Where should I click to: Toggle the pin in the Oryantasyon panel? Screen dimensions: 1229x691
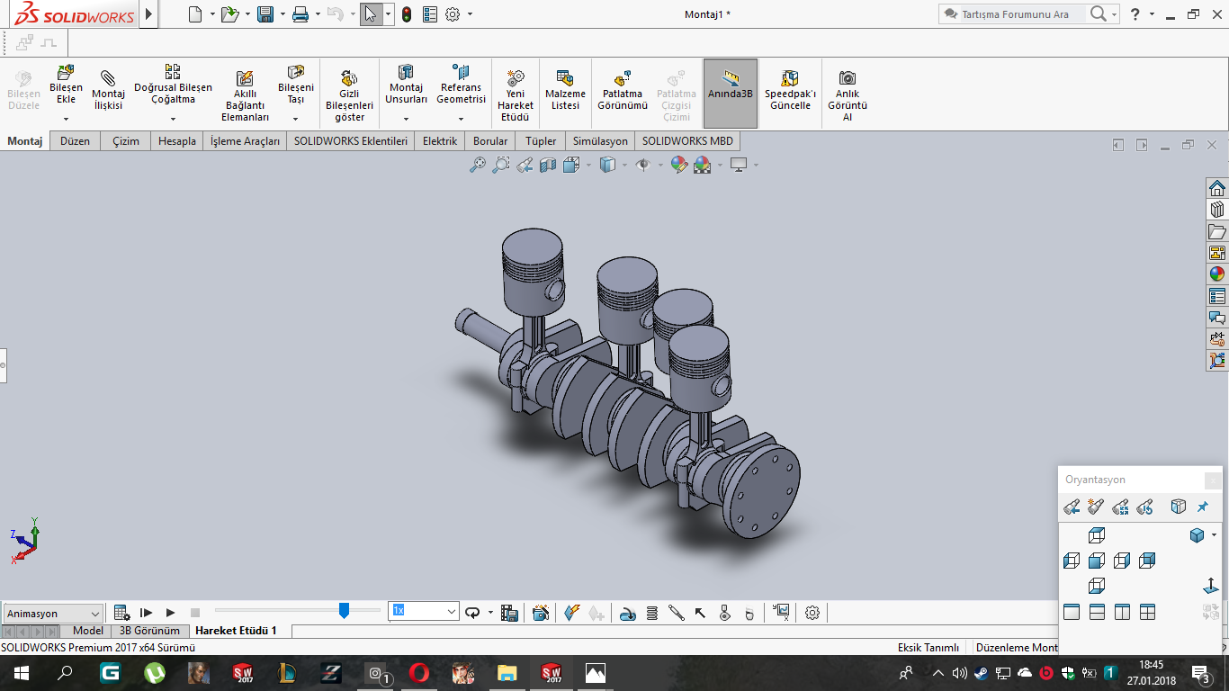[1203, 507]
